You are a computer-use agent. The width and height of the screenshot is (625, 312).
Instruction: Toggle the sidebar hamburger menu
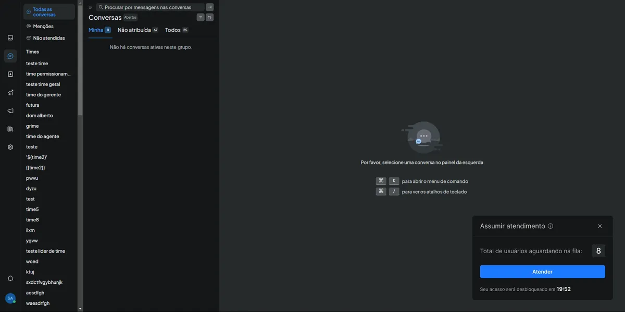pos(90,7)
